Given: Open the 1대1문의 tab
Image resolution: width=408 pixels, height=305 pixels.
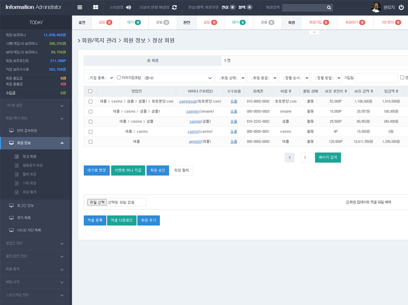Looking at the screenshot, I should pos(391,22).
